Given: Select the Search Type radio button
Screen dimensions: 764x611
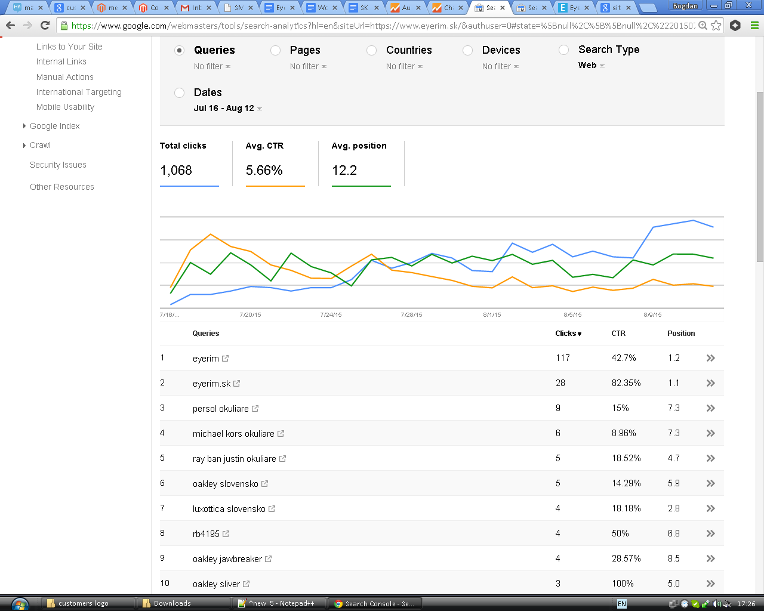Looking at the screenshot, I should [x=563, y=50].
